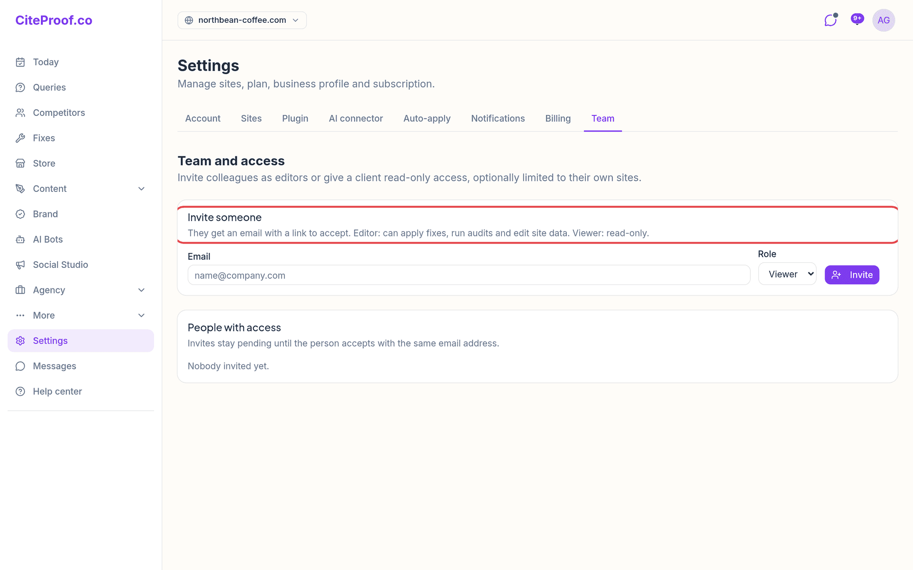Screen dimensions: 913x570
Task: Click the Help center question-mark icon
Action: (x=20, y=391)
